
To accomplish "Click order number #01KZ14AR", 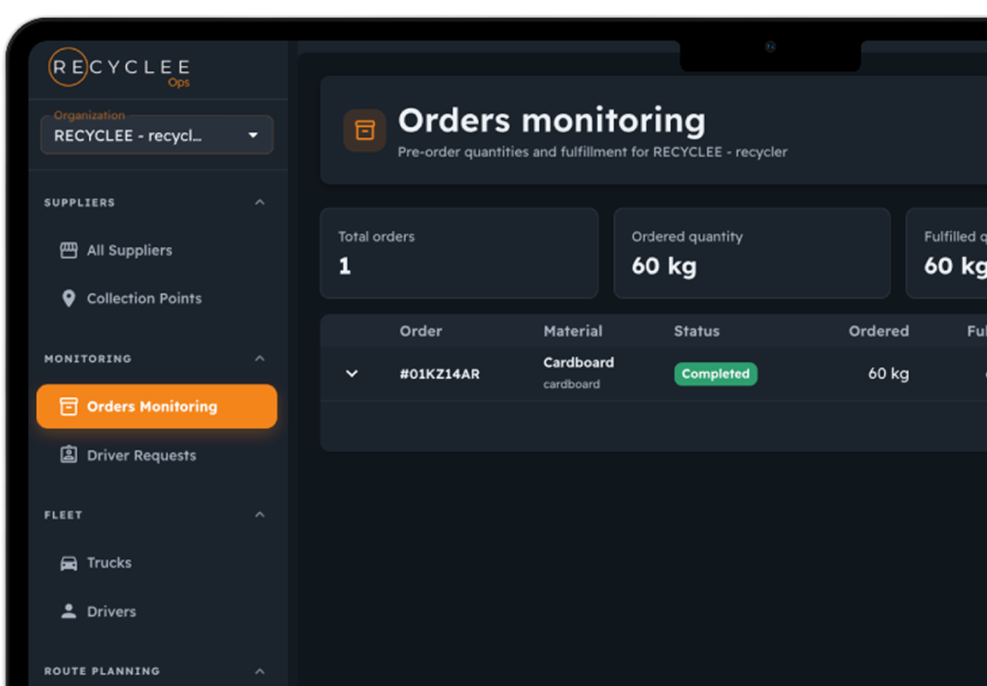I will 440,374.
